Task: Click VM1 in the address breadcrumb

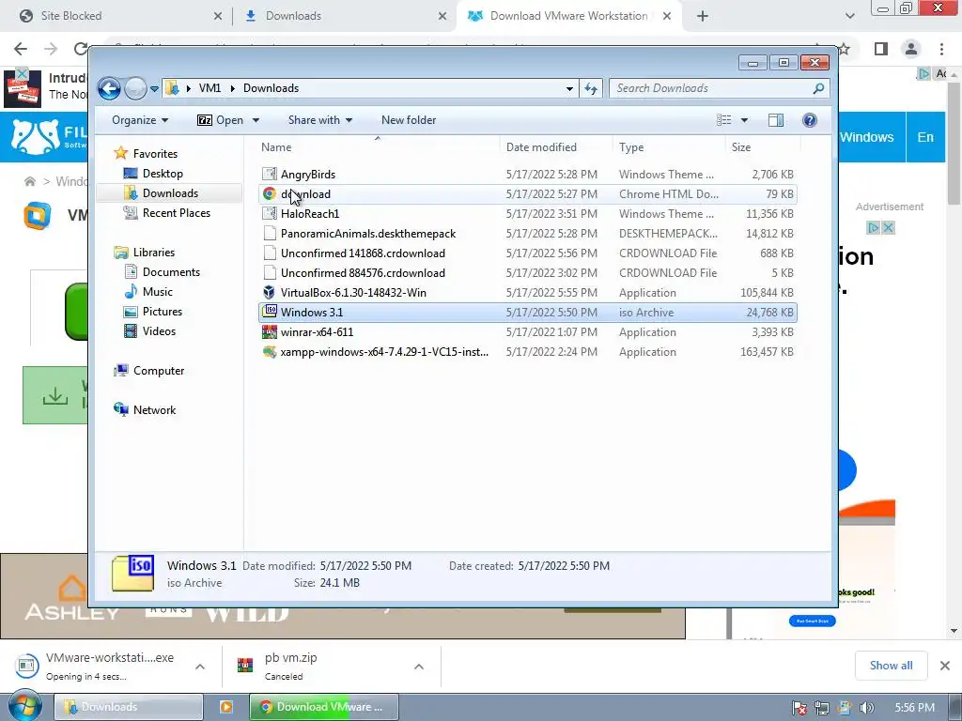Action: 209,88
